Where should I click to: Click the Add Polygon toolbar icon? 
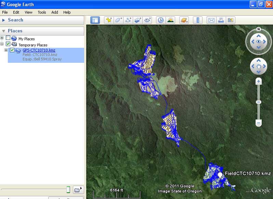(118, 20)
